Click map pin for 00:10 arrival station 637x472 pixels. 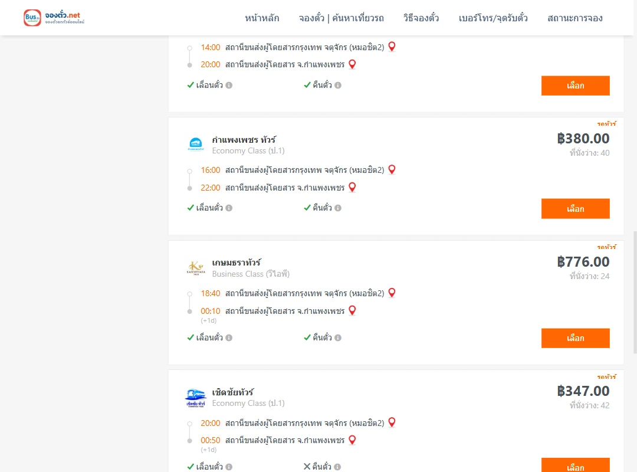[x=352, y=310]
